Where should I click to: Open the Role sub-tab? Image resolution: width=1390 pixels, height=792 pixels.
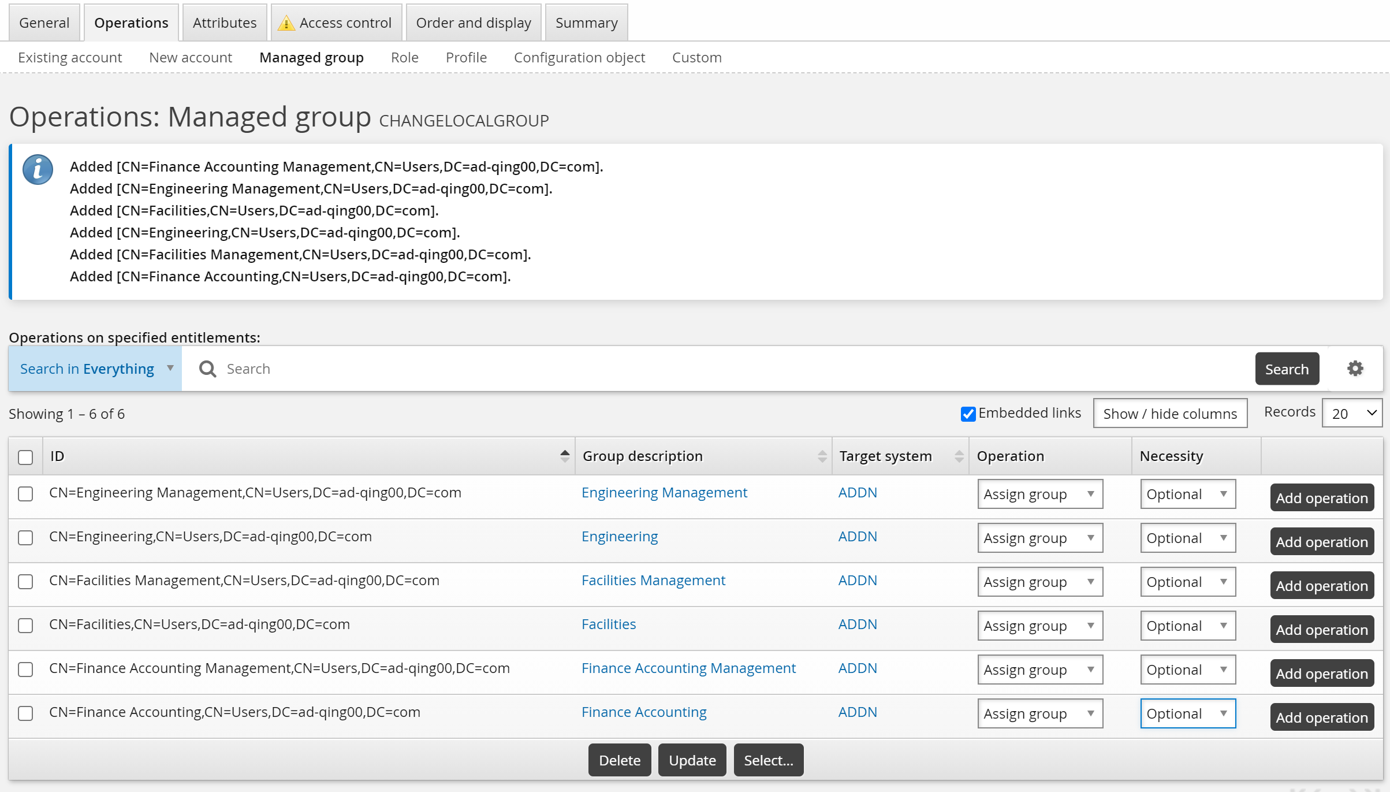coord(404,58)
